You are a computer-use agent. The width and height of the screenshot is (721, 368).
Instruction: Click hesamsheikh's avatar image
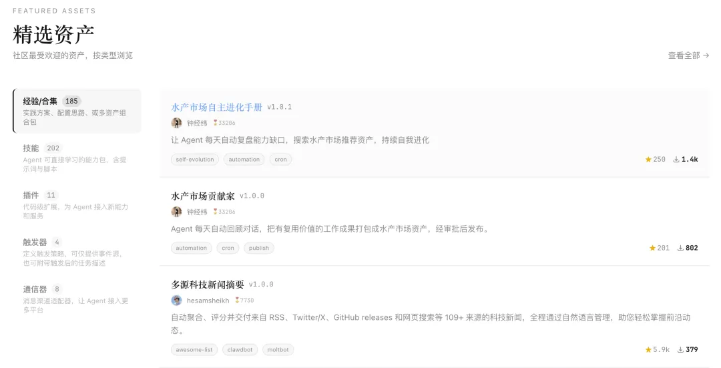click(x=176, y=301)
